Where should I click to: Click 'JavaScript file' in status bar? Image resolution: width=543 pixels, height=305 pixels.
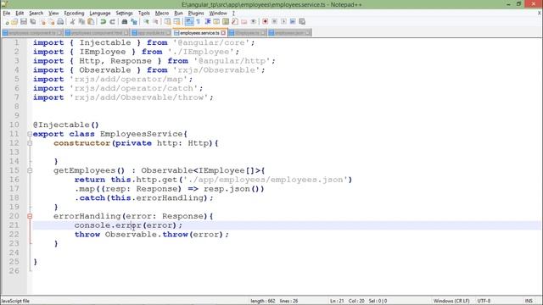click(x=15, y=301)
